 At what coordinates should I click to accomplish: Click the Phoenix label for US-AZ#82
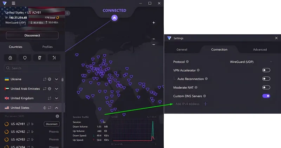tap(54, 132)
